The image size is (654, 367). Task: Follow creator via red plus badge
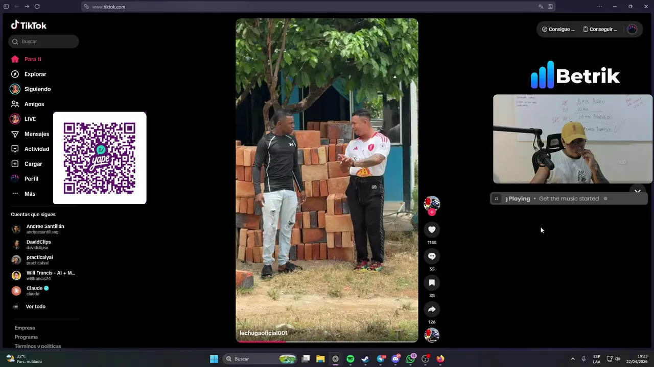(x=432, y=212)
